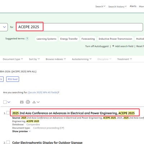Open the Search history menu
The image size is (144, 144).
pos(117,6)
